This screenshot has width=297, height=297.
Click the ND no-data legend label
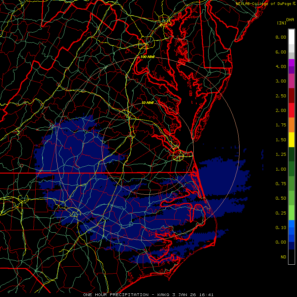(283, 257)
